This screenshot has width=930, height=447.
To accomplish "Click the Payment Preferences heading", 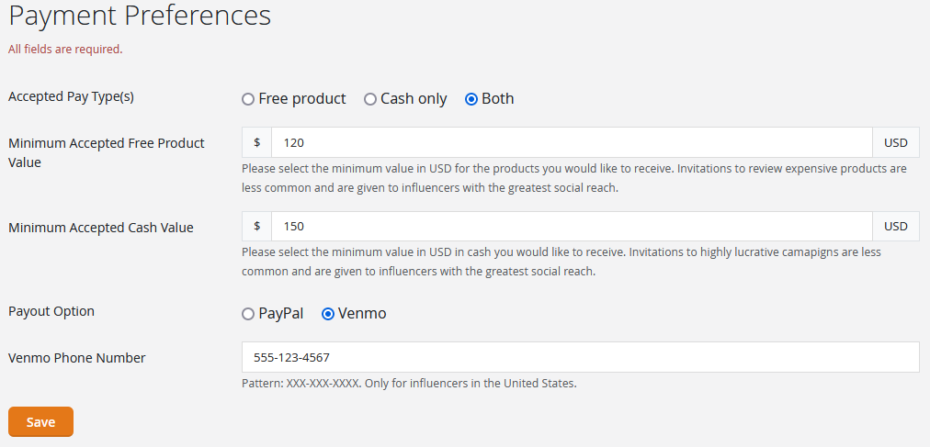I will 140,16.
